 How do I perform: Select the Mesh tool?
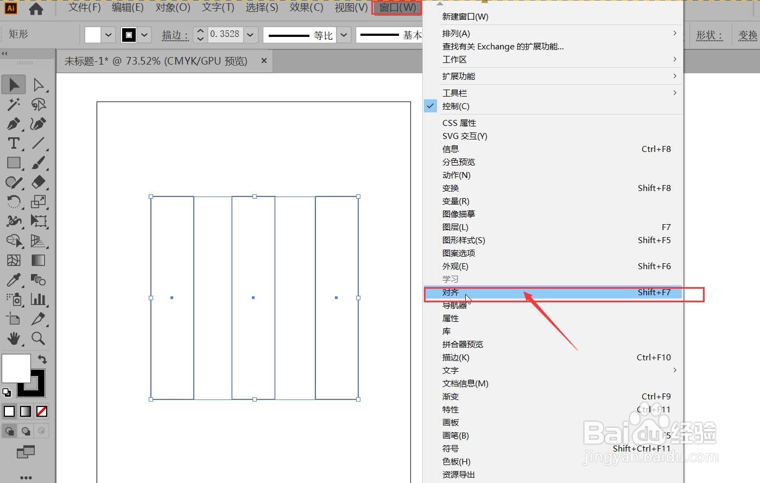[x=14, y=260]
